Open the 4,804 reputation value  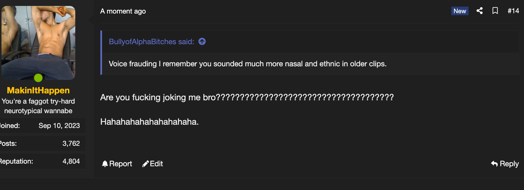point(71,161)
